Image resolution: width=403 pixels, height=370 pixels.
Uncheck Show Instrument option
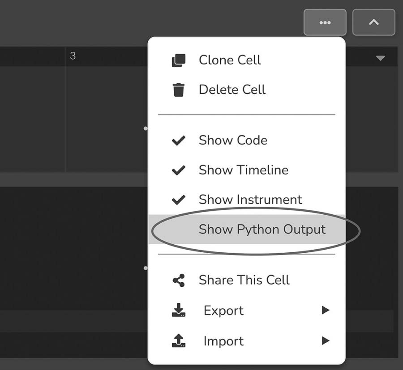pos(246,200)
